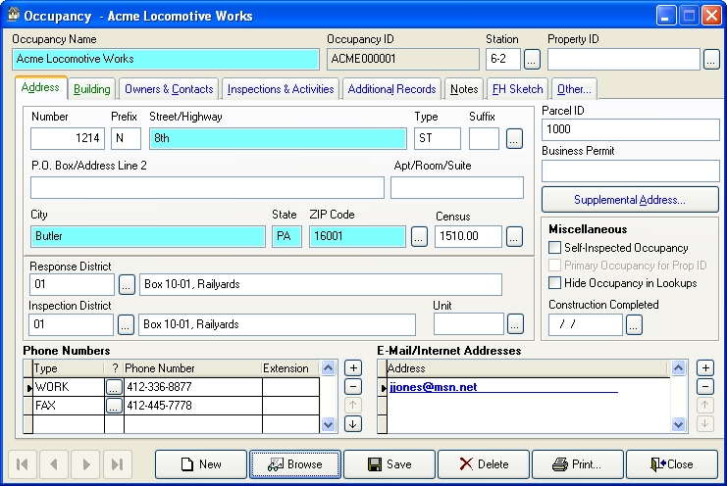Add a new phone number with plus

353,368
